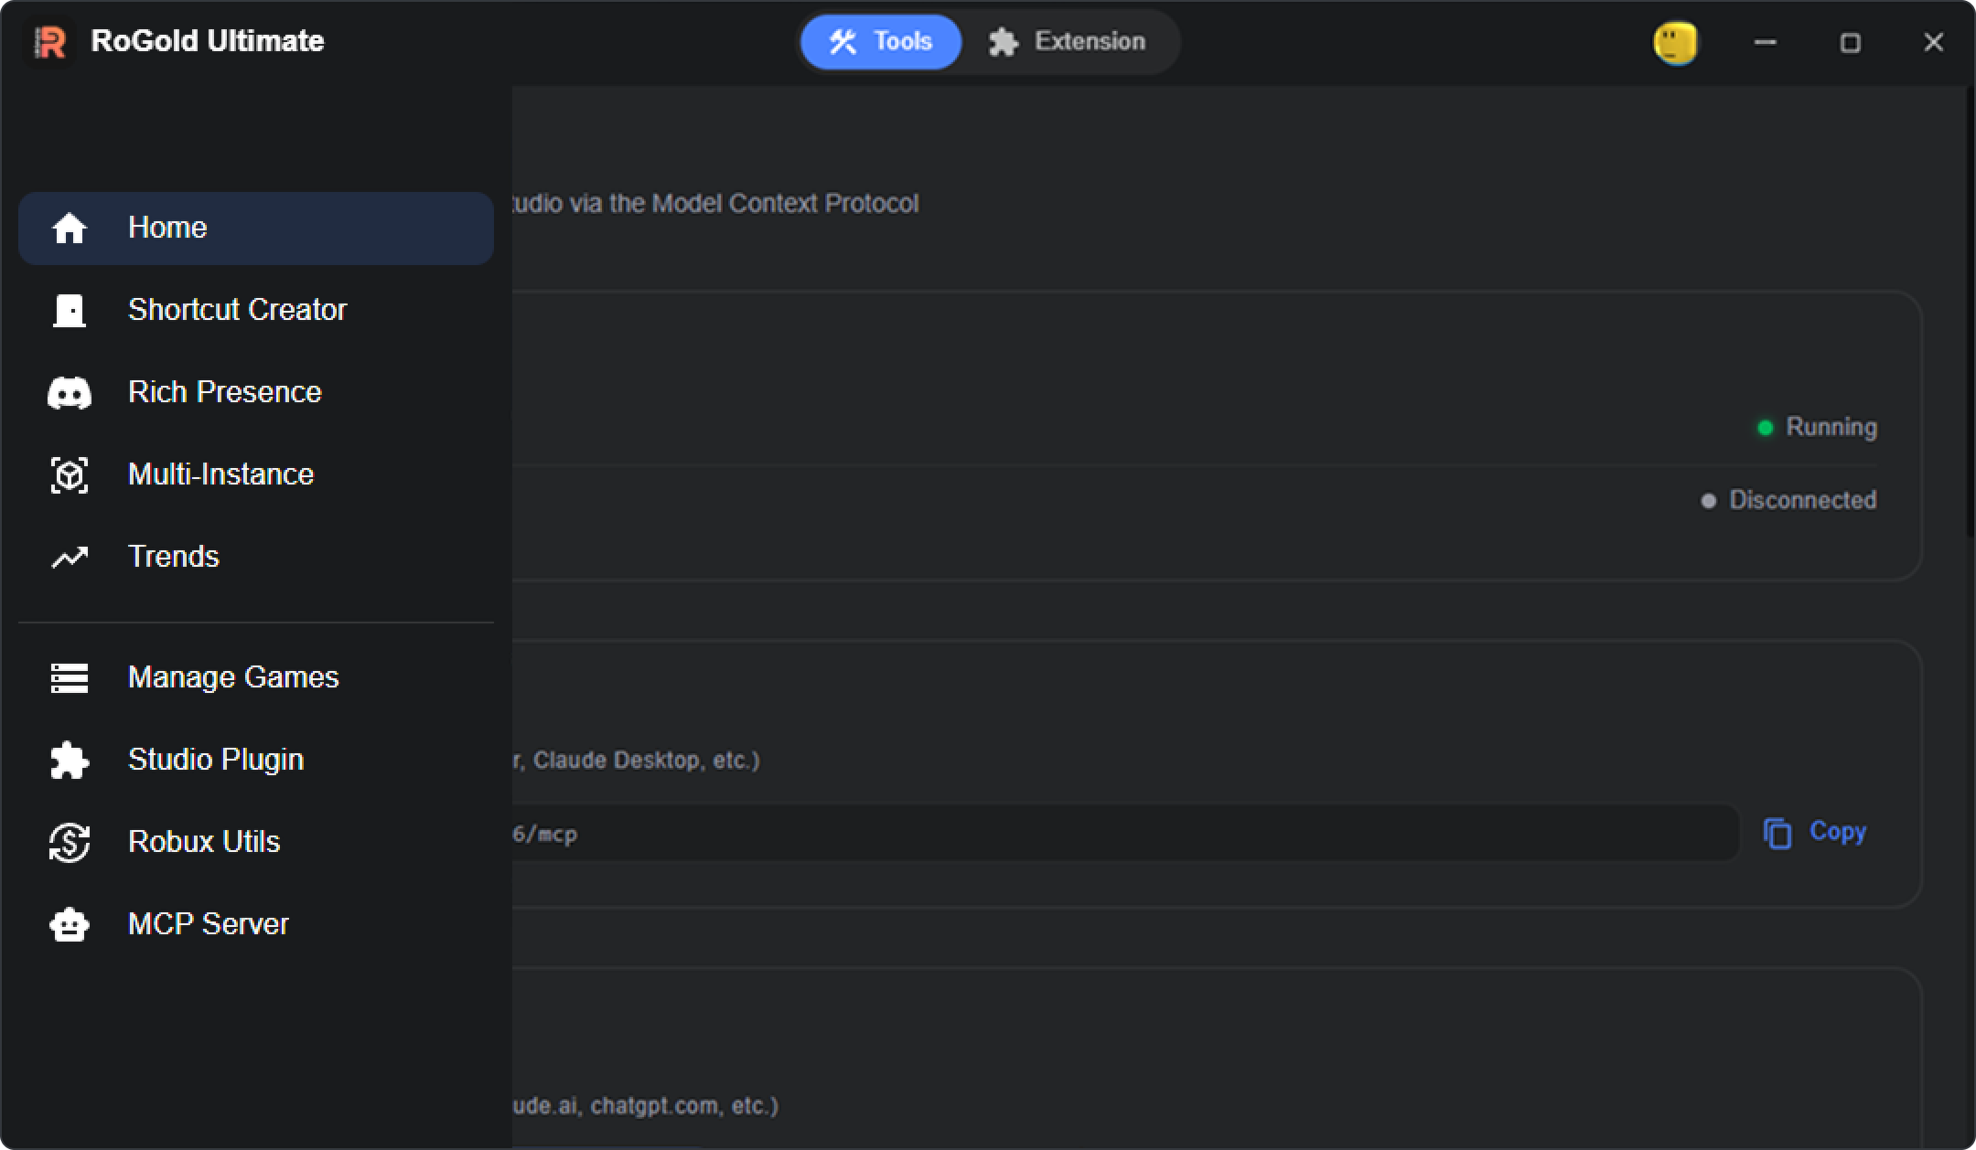Open Manage Games in the sidebar

[256, 677]
